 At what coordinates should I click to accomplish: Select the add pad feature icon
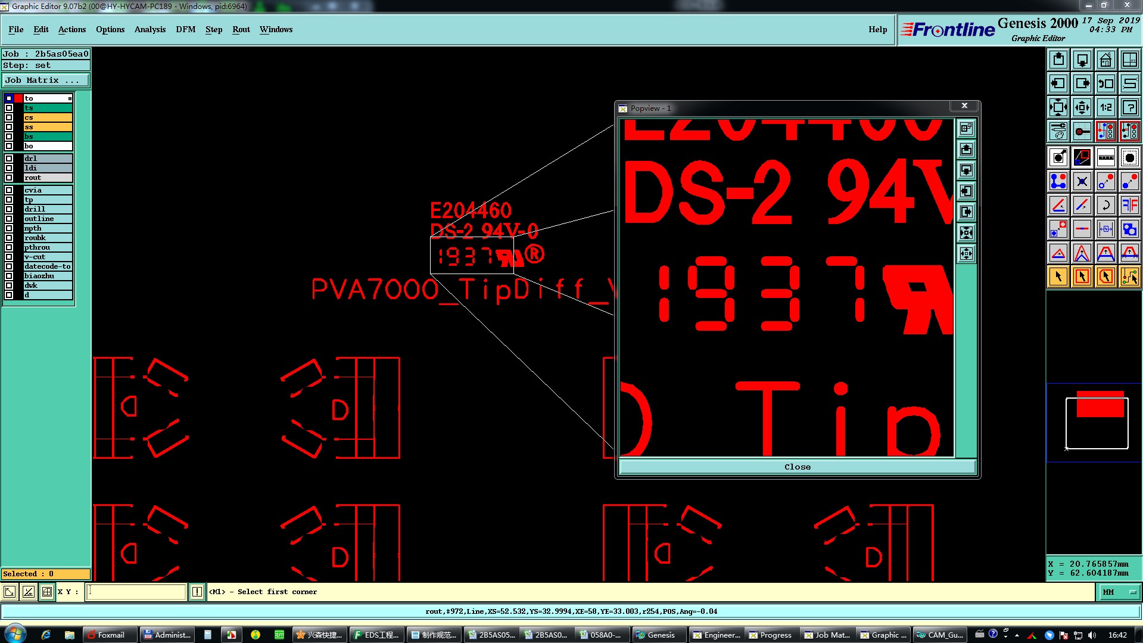click(1058, 157)
